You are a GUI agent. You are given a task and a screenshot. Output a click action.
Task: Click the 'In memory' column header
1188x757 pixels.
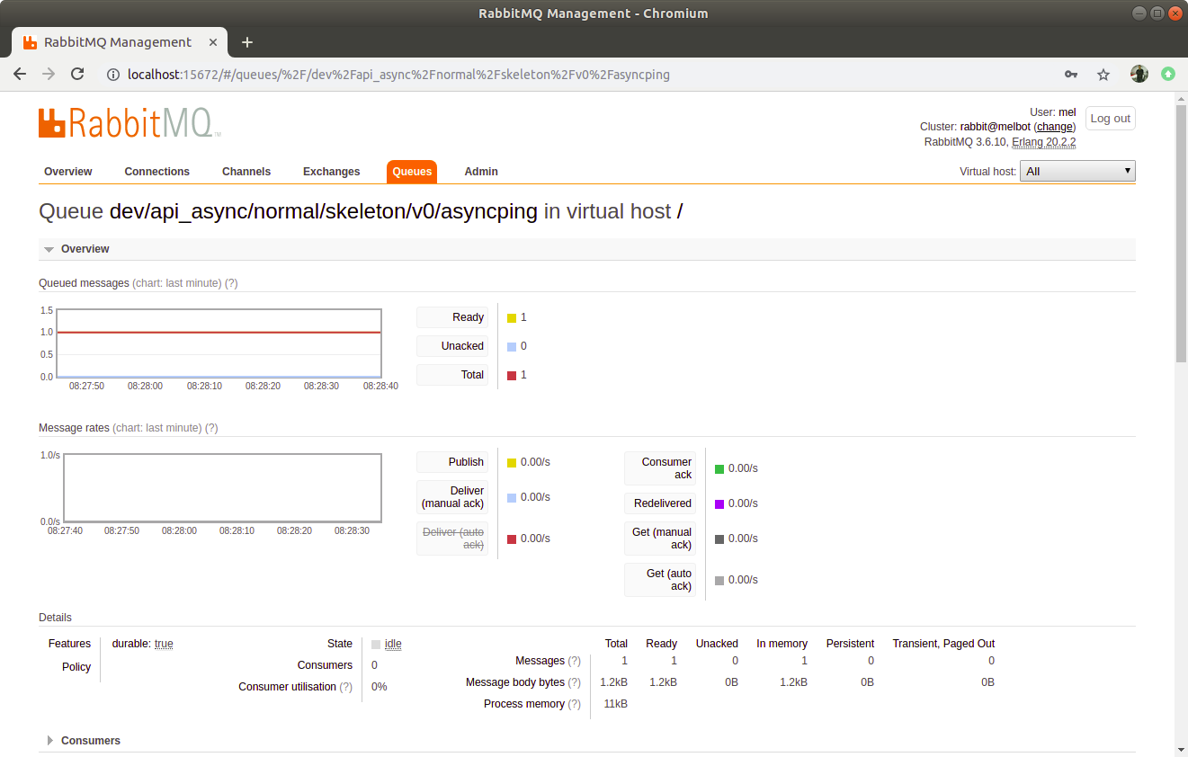pos(782,644)
